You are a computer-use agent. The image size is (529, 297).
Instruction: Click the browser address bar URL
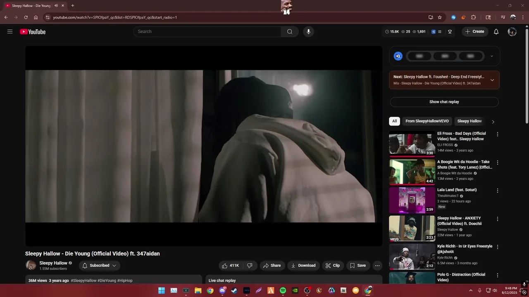coord(115,17)
